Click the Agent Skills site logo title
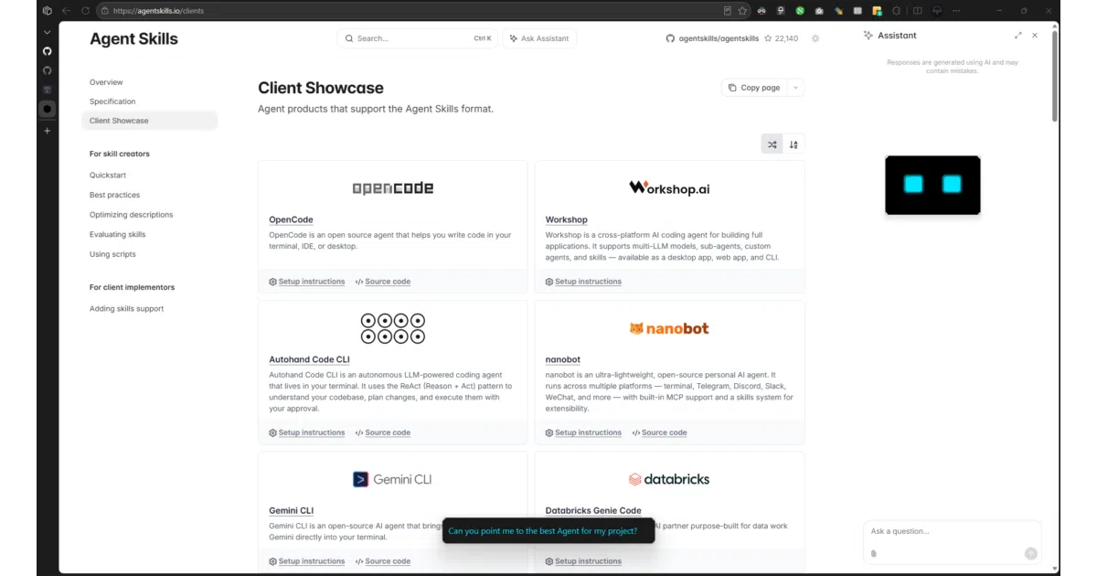The image size is (1097, 576). [133, 39]
